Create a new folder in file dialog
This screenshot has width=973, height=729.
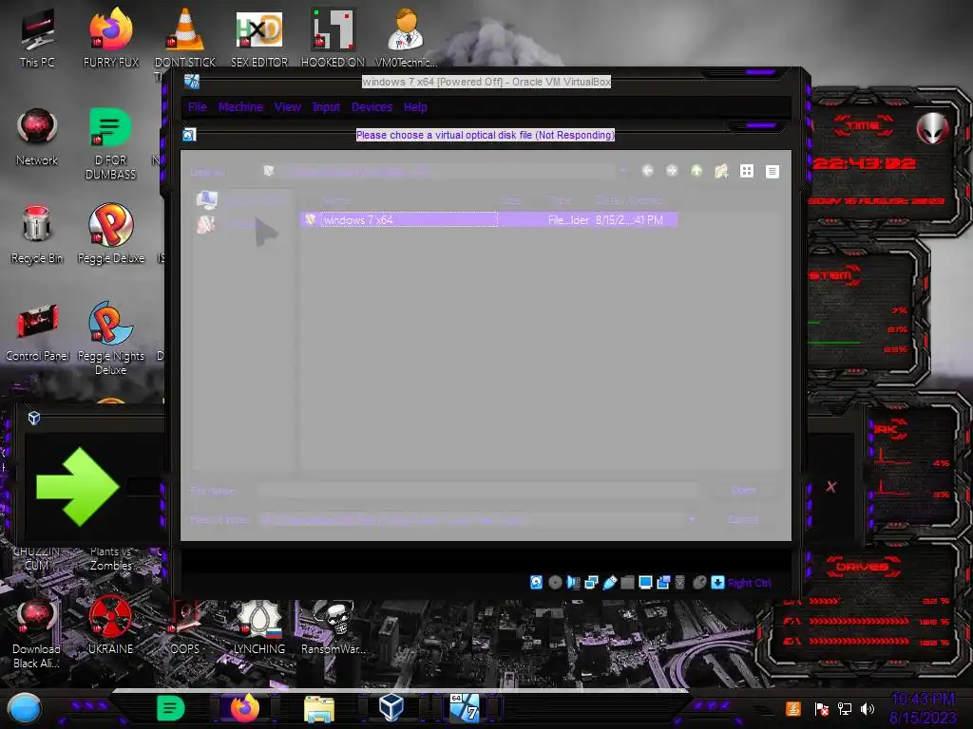(x=721, y=171)
